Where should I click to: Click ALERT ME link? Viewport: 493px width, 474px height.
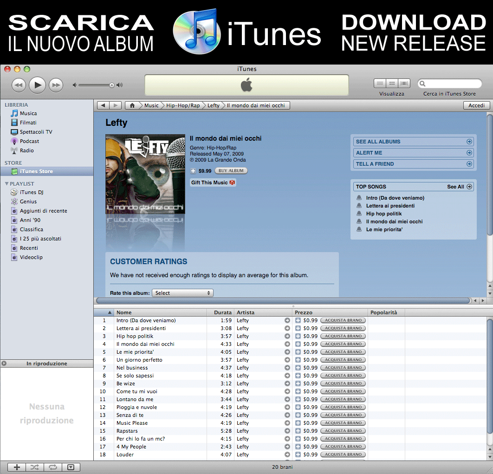413,153
